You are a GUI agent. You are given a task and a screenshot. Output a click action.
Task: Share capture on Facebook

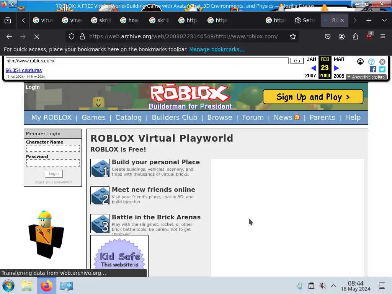point(373,70)
